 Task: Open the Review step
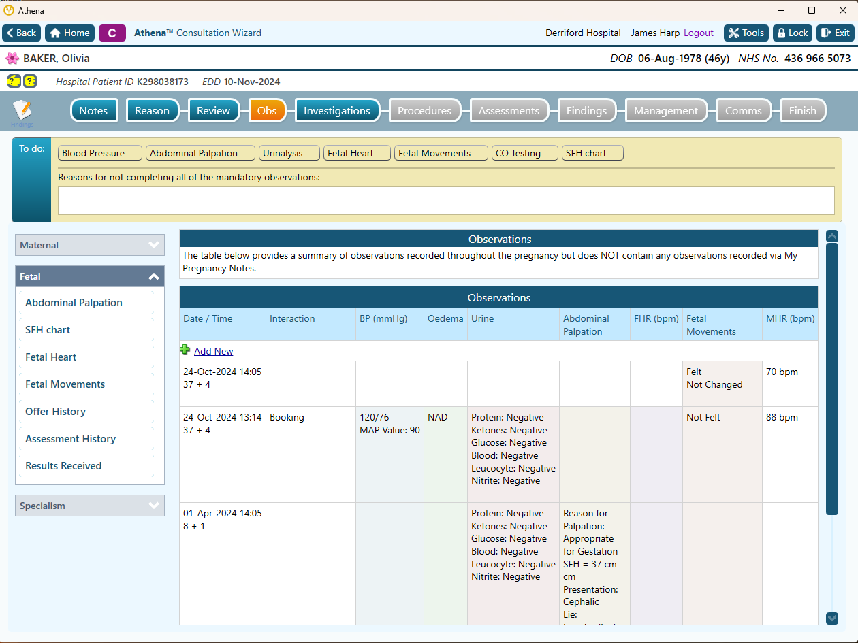point(214,111)
